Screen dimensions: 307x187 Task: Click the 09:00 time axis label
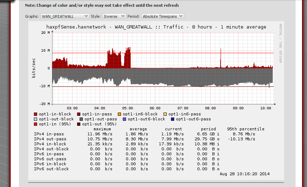coord(238,108)
